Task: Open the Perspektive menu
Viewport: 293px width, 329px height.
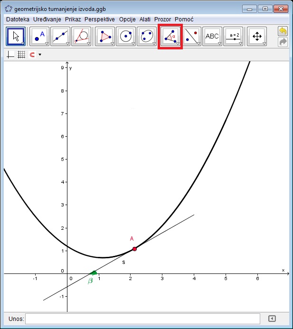Action: (x=100, y=19)
